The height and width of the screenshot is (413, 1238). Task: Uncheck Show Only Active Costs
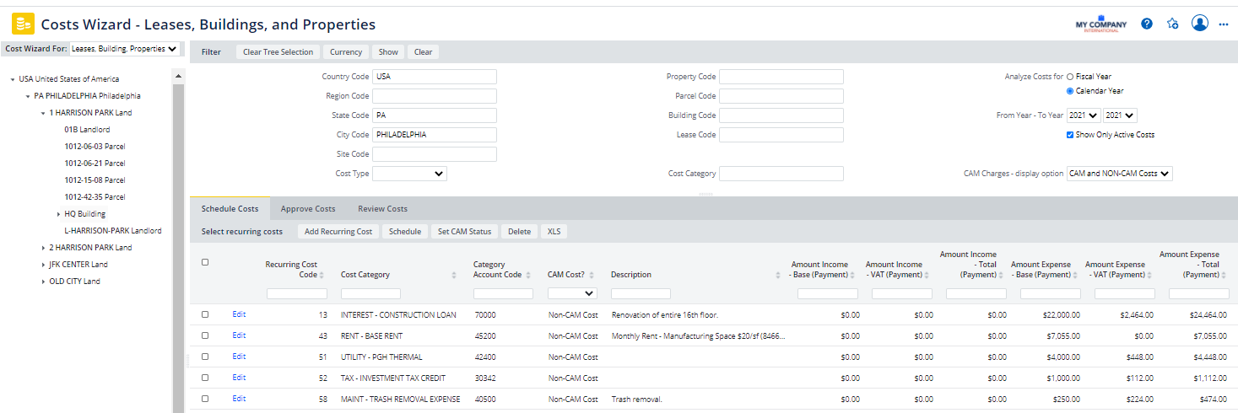click(1070, 135)
